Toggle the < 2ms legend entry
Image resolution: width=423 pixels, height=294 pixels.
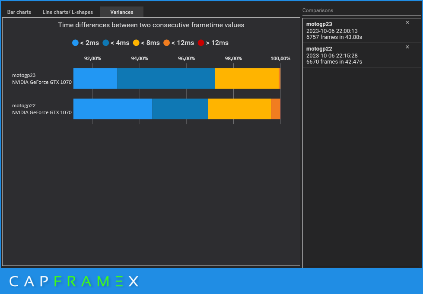pos(86,43)
